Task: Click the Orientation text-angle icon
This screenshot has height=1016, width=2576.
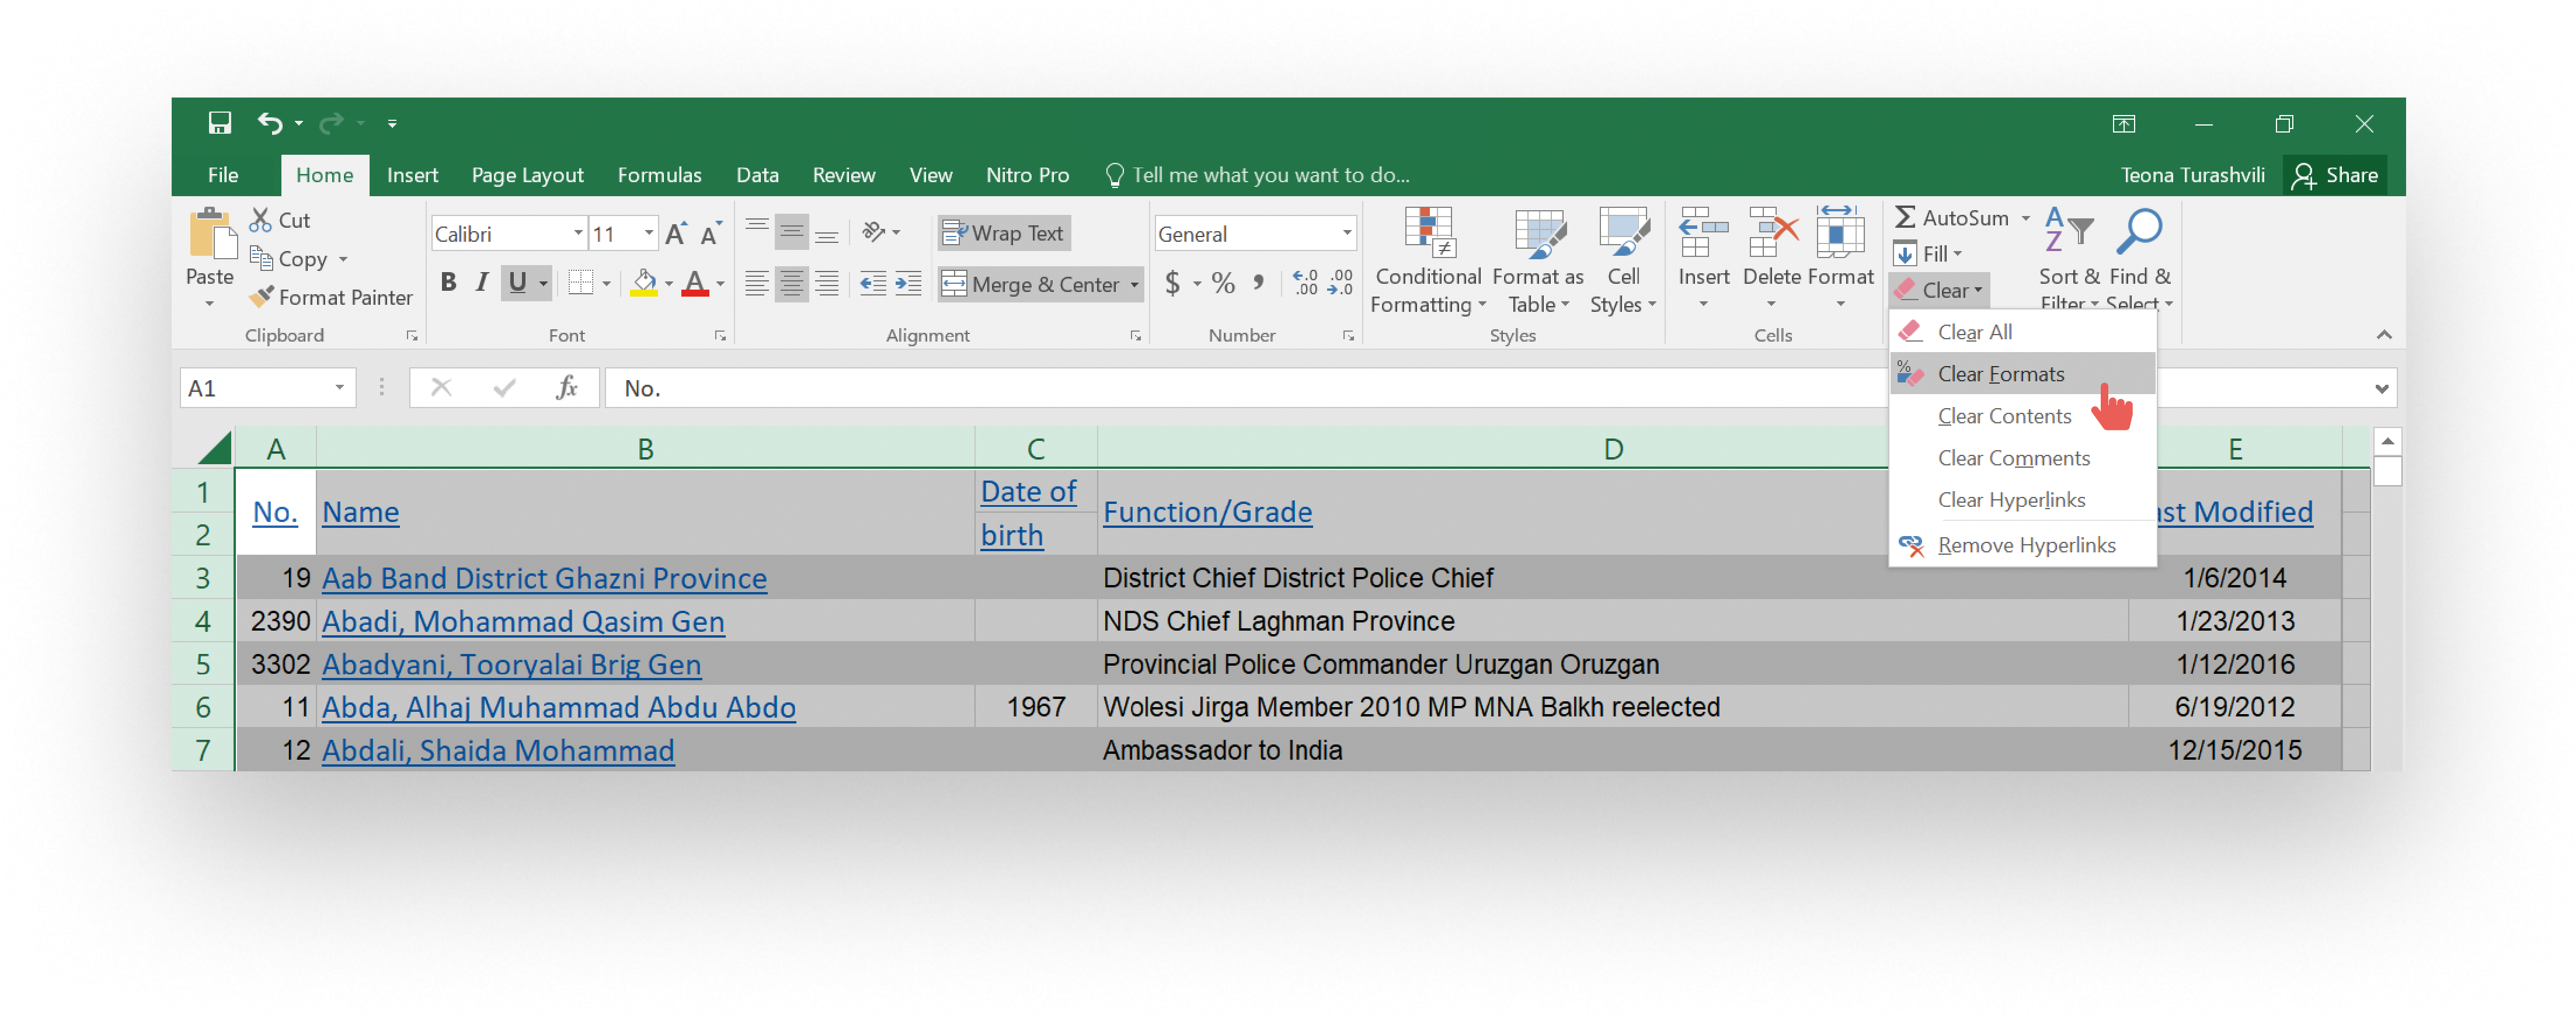Action: pos(874,232)
